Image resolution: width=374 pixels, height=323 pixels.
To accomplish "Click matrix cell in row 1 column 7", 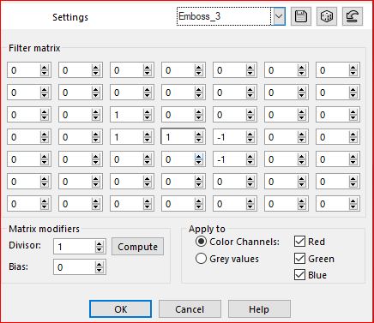I will pyautogui.click(x=332, y=70).
